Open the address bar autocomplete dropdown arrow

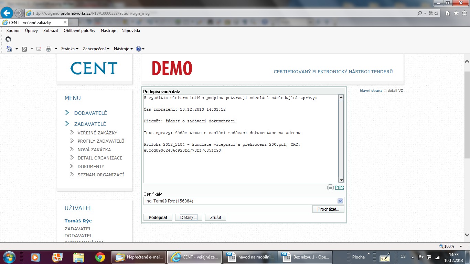tap(425, 13)
